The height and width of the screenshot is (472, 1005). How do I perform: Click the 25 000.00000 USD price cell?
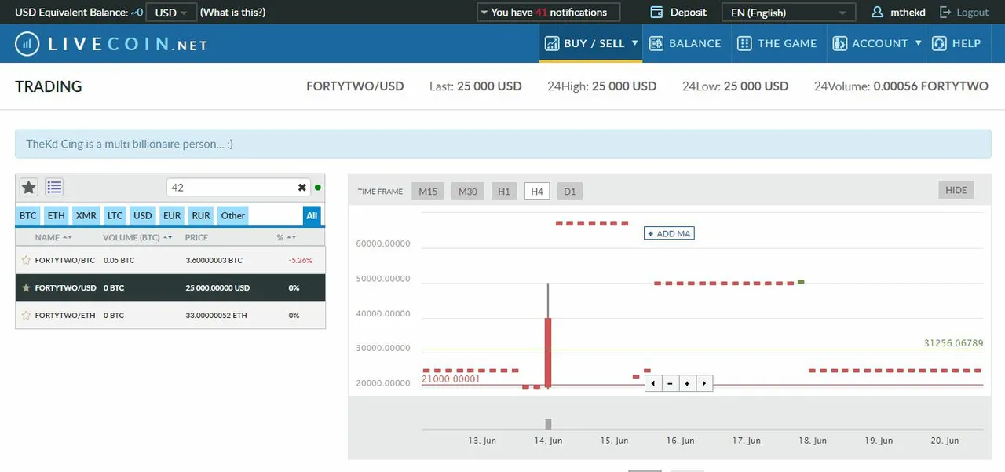[217, 288]
